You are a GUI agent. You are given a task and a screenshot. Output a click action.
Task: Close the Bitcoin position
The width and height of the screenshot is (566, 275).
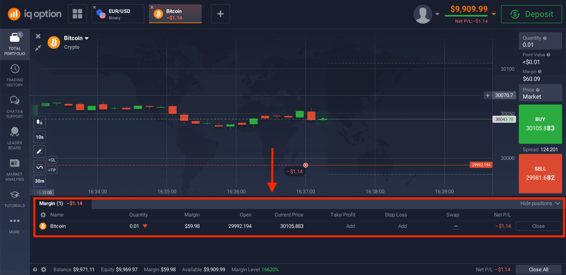coord(538,226)
